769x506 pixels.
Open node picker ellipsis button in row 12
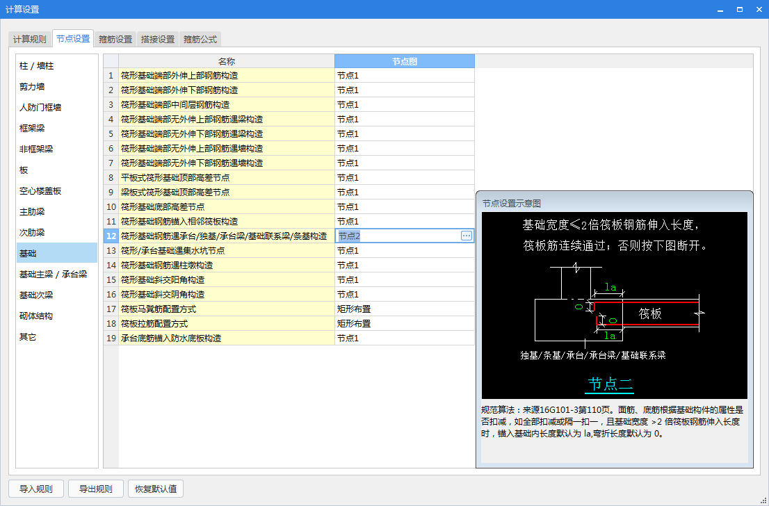pyautogui.click(x=467, y=236)
